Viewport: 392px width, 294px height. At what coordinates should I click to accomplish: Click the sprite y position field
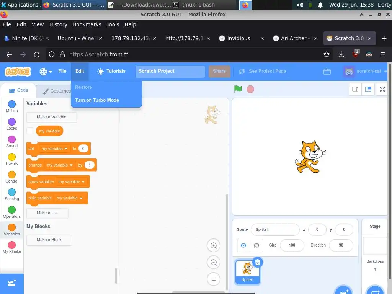coord(344,230)
